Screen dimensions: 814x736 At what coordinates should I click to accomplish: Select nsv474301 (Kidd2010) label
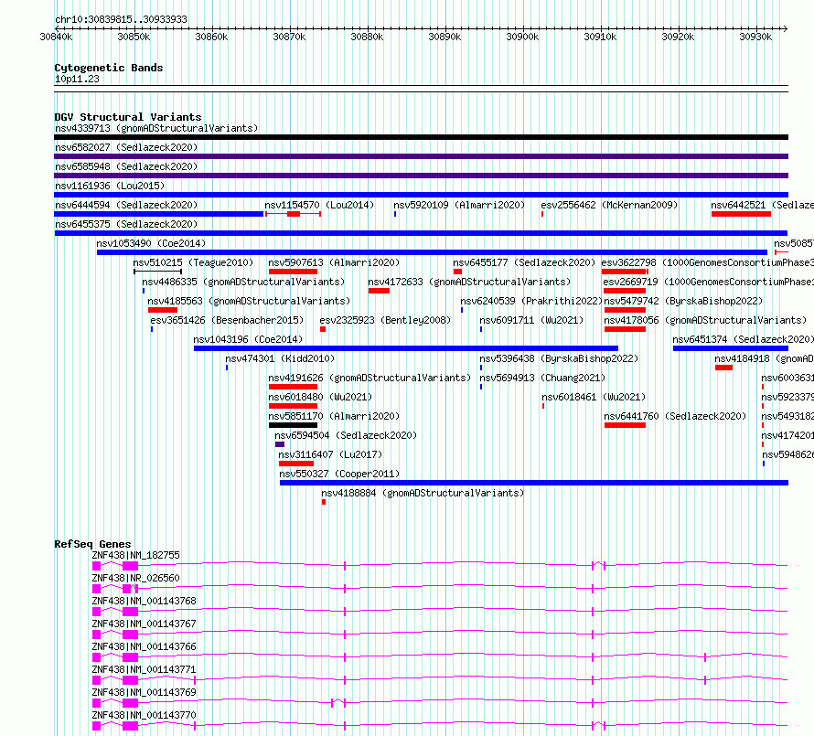point(280,358)
